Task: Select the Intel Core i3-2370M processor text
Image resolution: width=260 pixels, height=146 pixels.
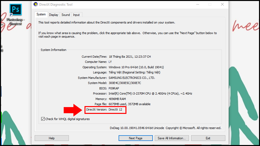Action: [x=150, y=93]
